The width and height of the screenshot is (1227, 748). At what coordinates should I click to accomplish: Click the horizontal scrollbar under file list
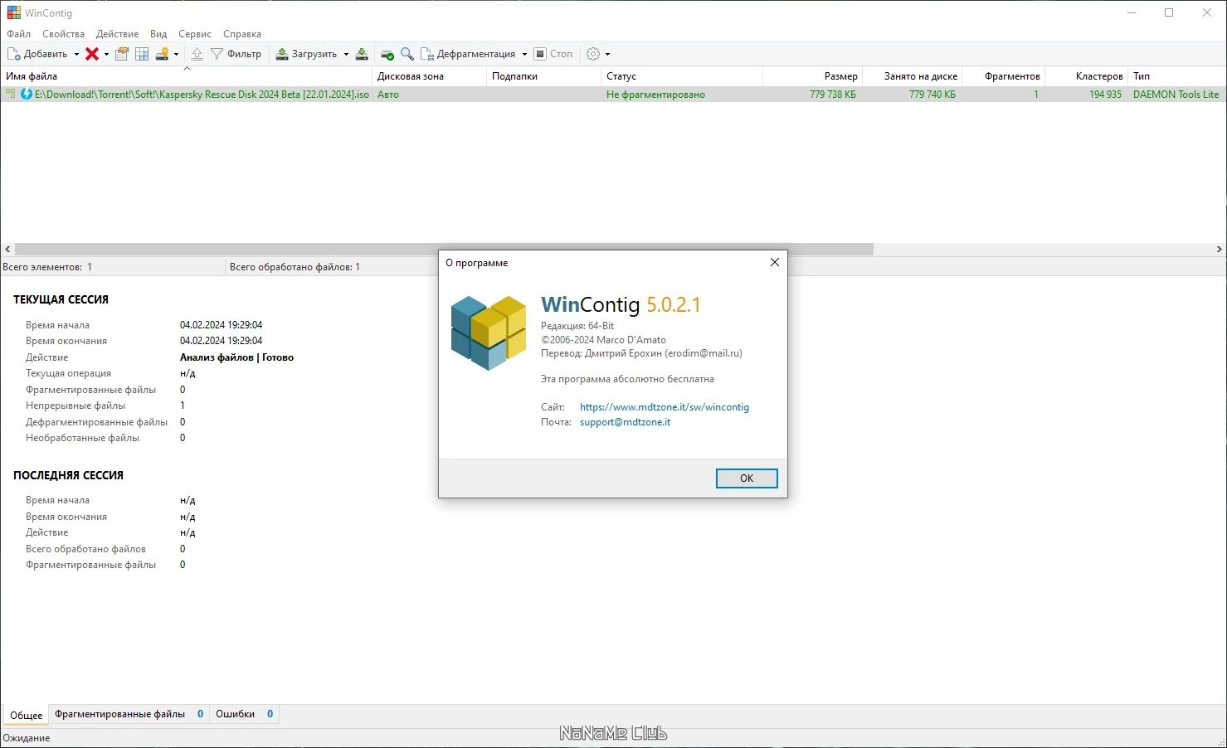coord(444,249)
